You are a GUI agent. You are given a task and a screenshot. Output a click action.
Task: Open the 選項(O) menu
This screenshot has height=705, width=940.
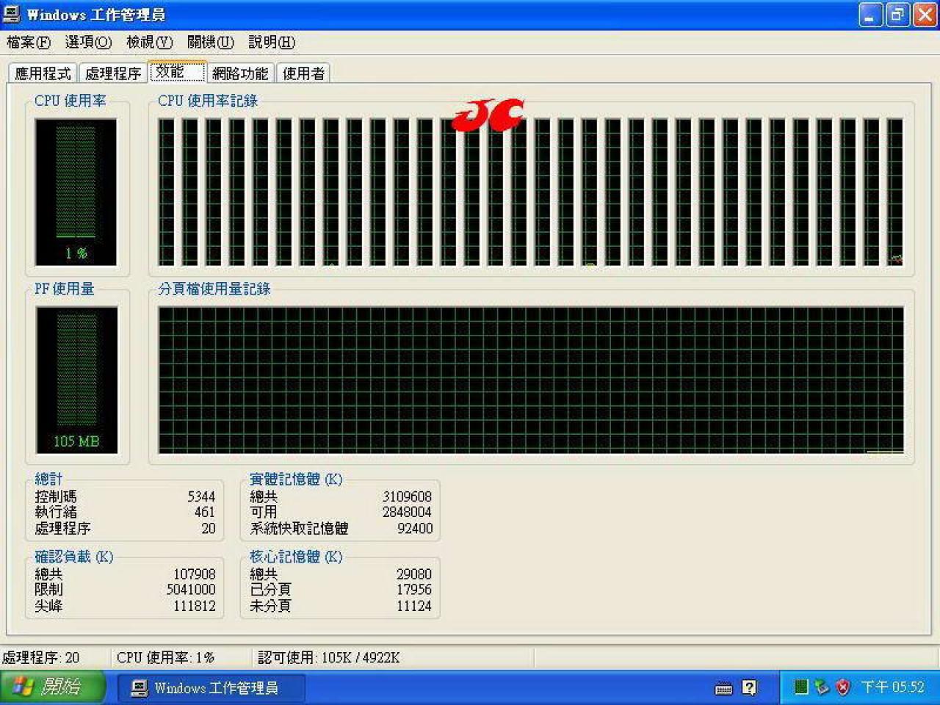88,43
